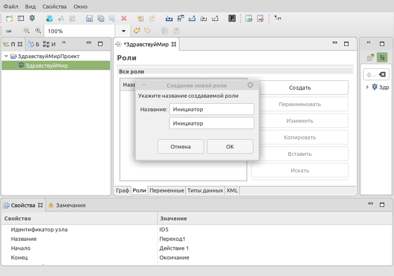Clear the filter field in right panel
Screen dimensions: 394x276
pyautogui.click(x=382, y=74)
